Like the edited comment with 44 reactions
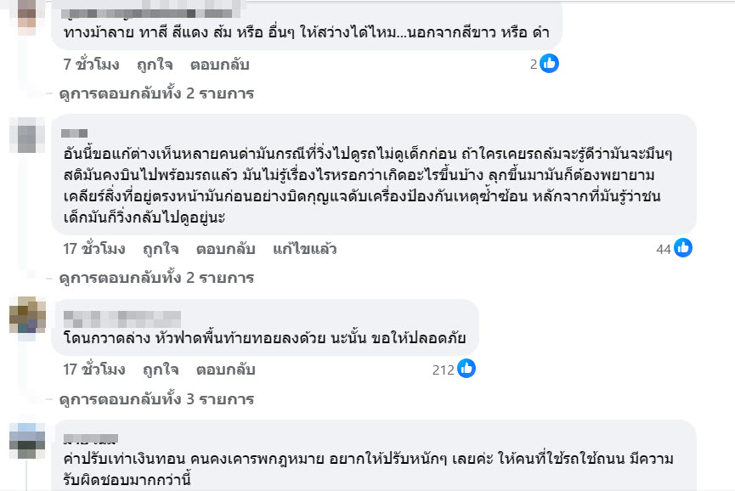The width and height of the screenshot is (735, 491). (160, 249)
